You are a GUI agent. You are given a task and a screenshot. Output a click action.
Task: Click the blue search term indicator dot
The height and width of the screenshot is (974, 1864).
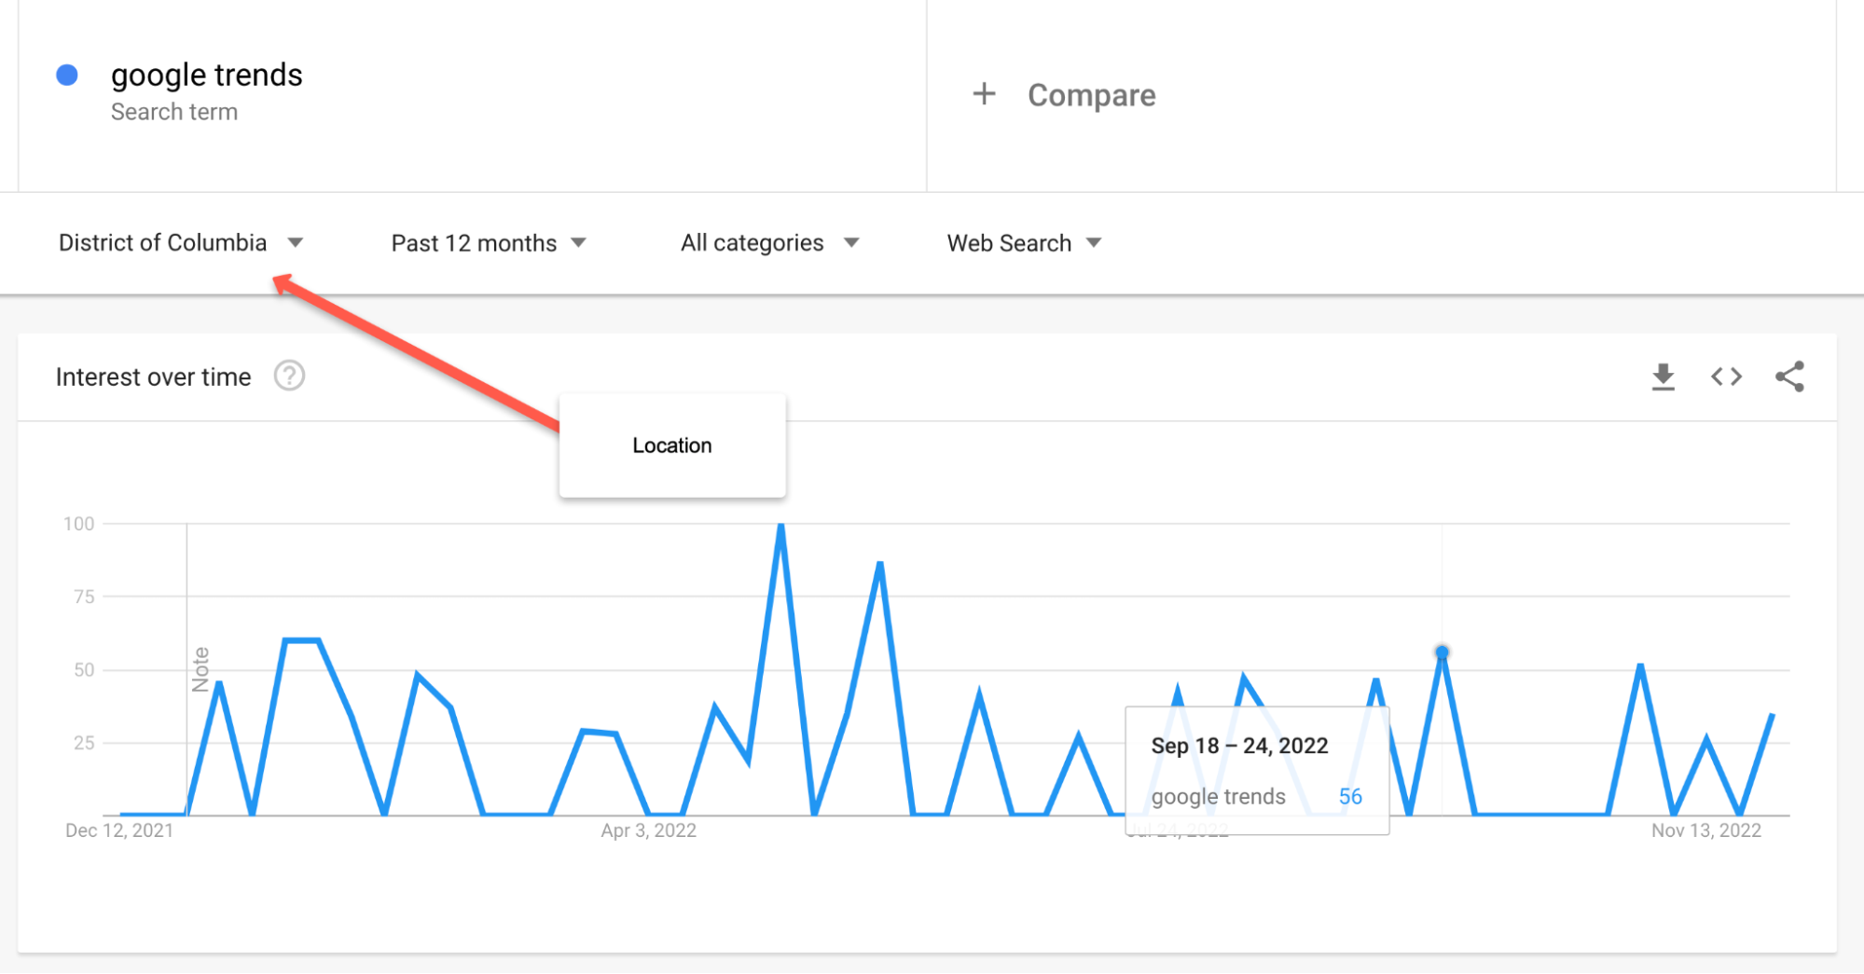coord(66,73)
